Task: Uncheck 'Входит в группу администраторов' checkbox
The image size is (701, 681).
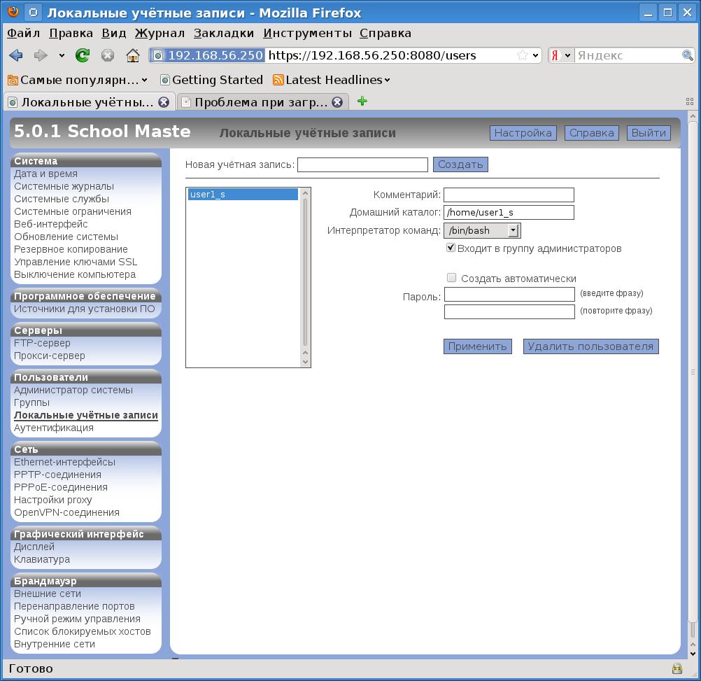Action: 451,248
